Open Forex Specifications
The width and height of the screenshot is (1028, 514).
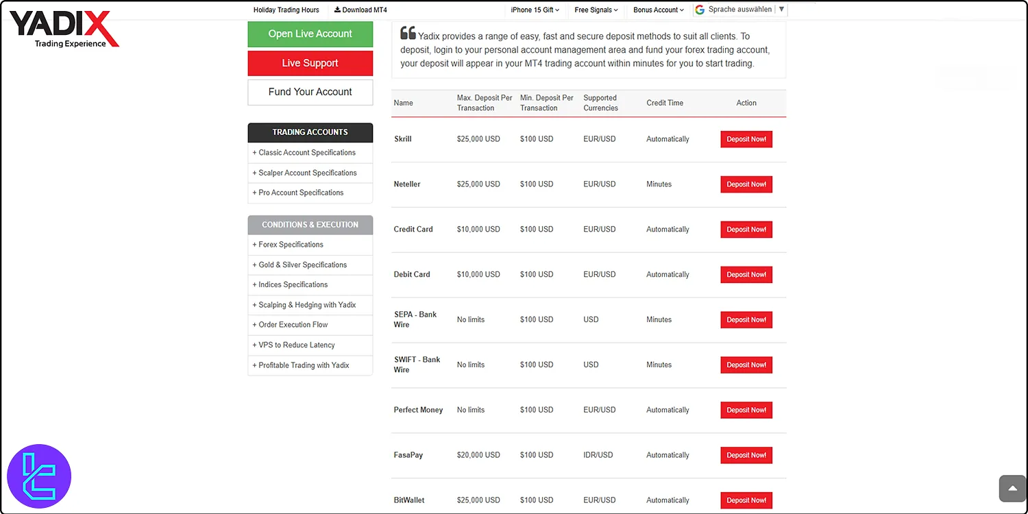(310, 245)
